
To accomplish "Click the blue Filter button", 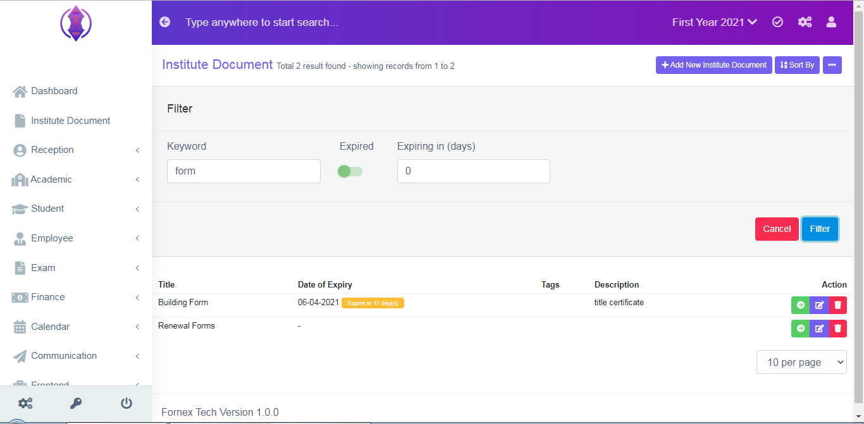I will coord(820,229).
